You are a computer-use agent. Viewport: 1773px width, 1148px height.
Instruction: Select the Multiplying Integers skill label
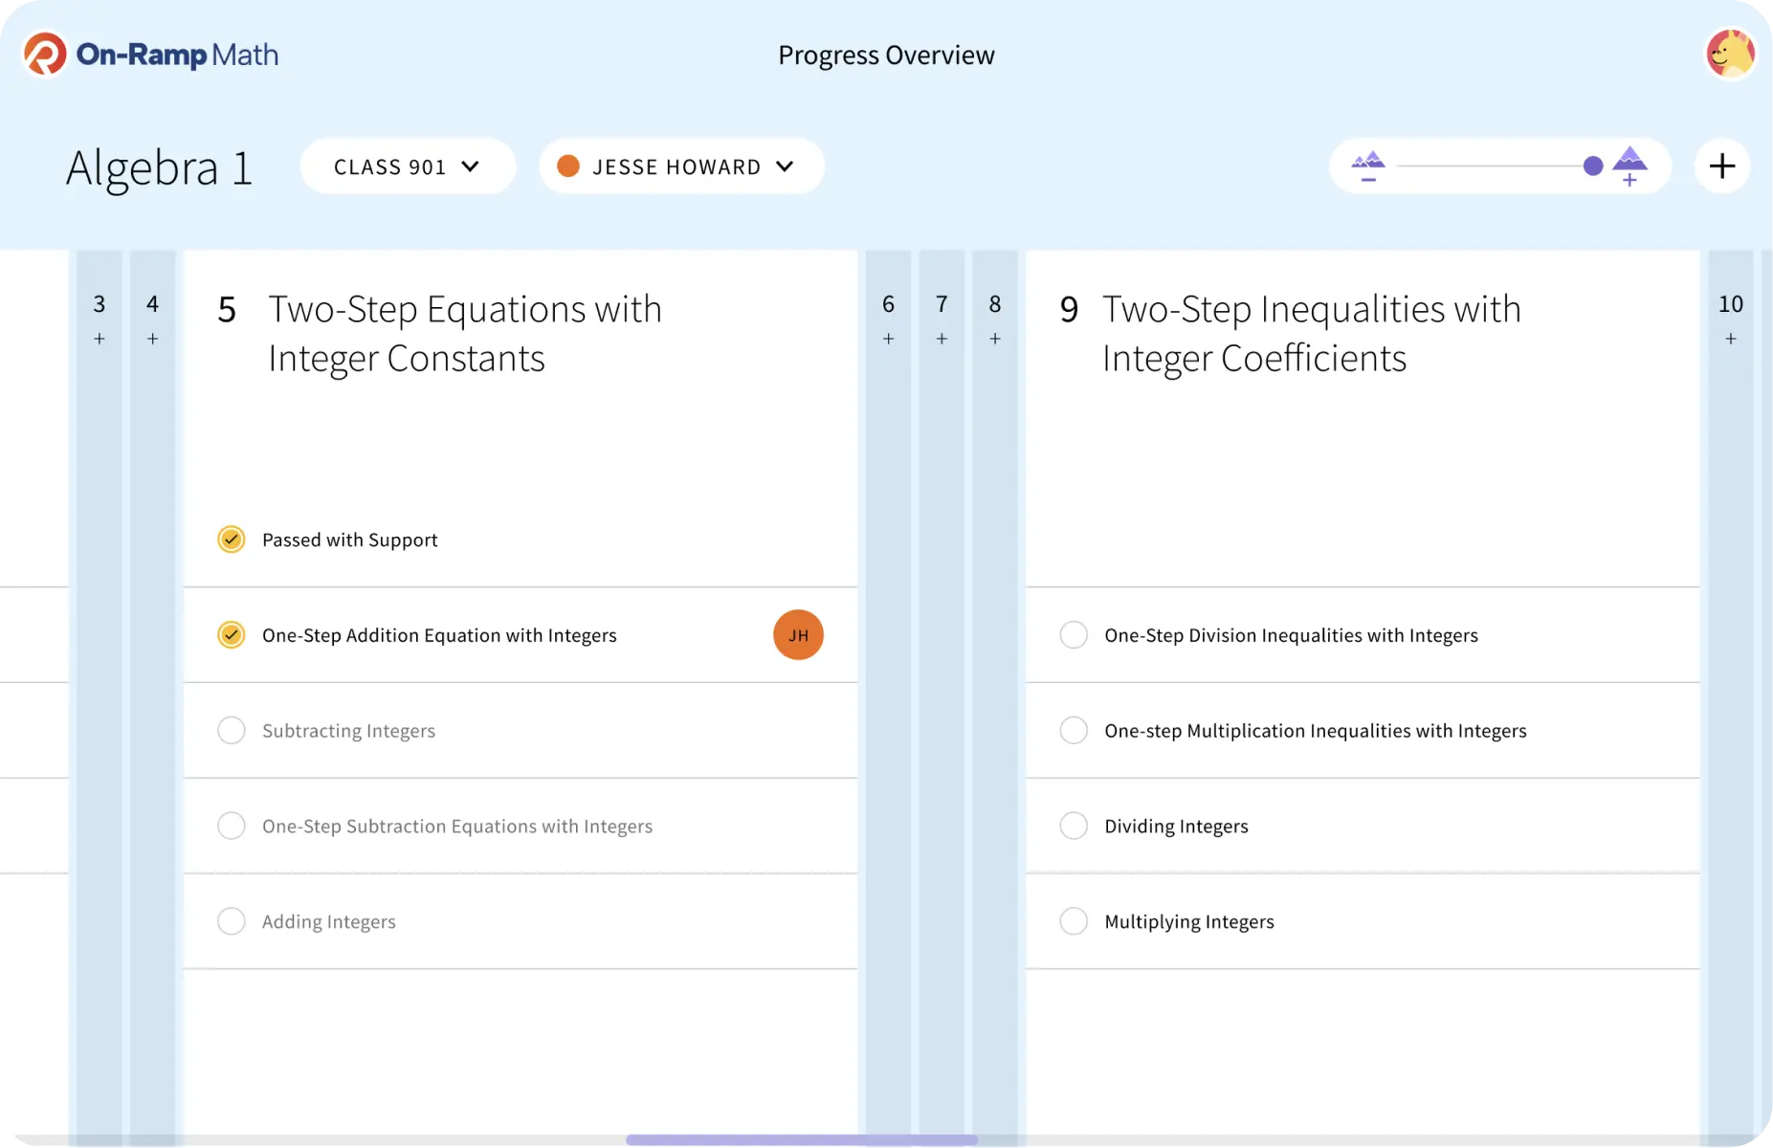tap(1189, 921)
